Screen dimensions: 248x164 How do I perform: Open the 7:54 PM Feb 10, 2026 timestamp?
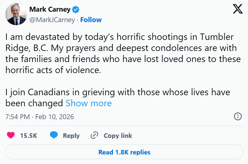[40, 117]
